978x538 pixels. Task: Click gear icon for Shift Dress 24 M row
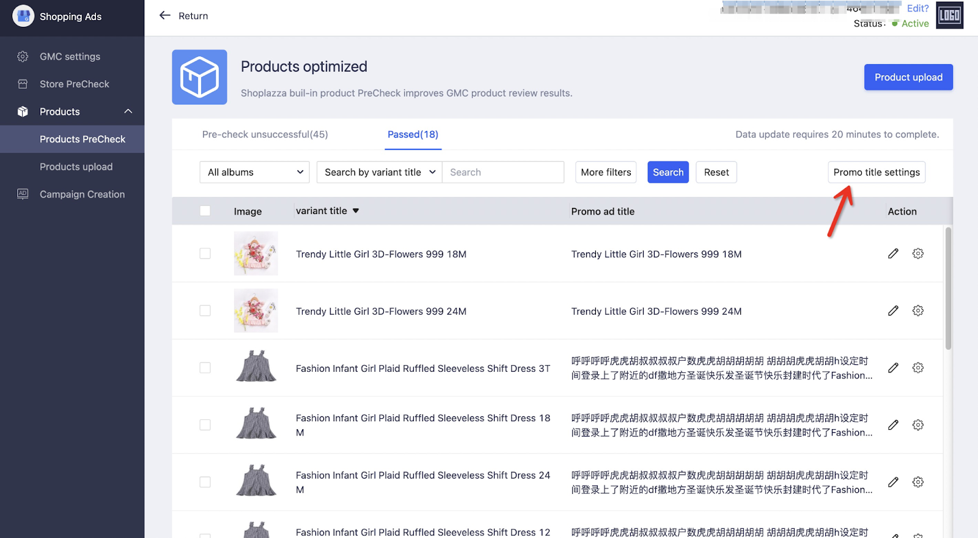coord(917,482)
